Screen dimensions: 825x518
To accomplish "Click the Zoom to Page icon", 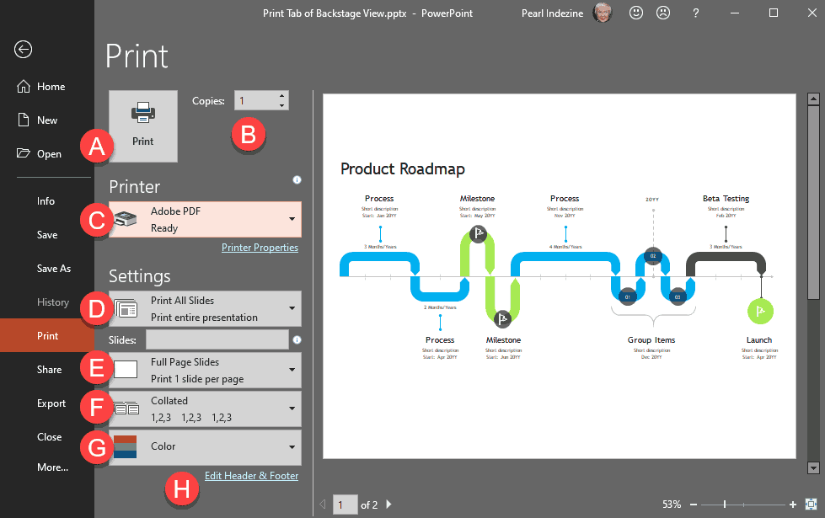I will [812, 504].
